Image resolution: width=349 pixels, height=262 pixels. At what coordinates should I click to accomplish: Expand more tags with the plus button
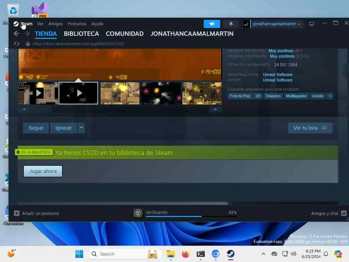click(x=330, y=96)
